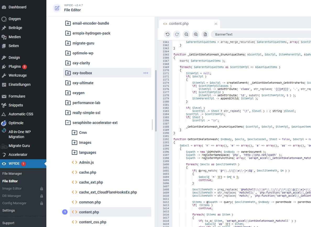This screenshot has width=311, height=227.
Task: Open File Manager in WPIDE submenu
Action: click(x=12, y=174)
